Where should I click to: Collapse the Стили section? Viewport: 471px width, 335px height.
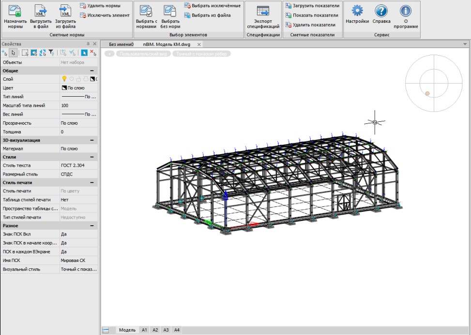coord(92,157)
